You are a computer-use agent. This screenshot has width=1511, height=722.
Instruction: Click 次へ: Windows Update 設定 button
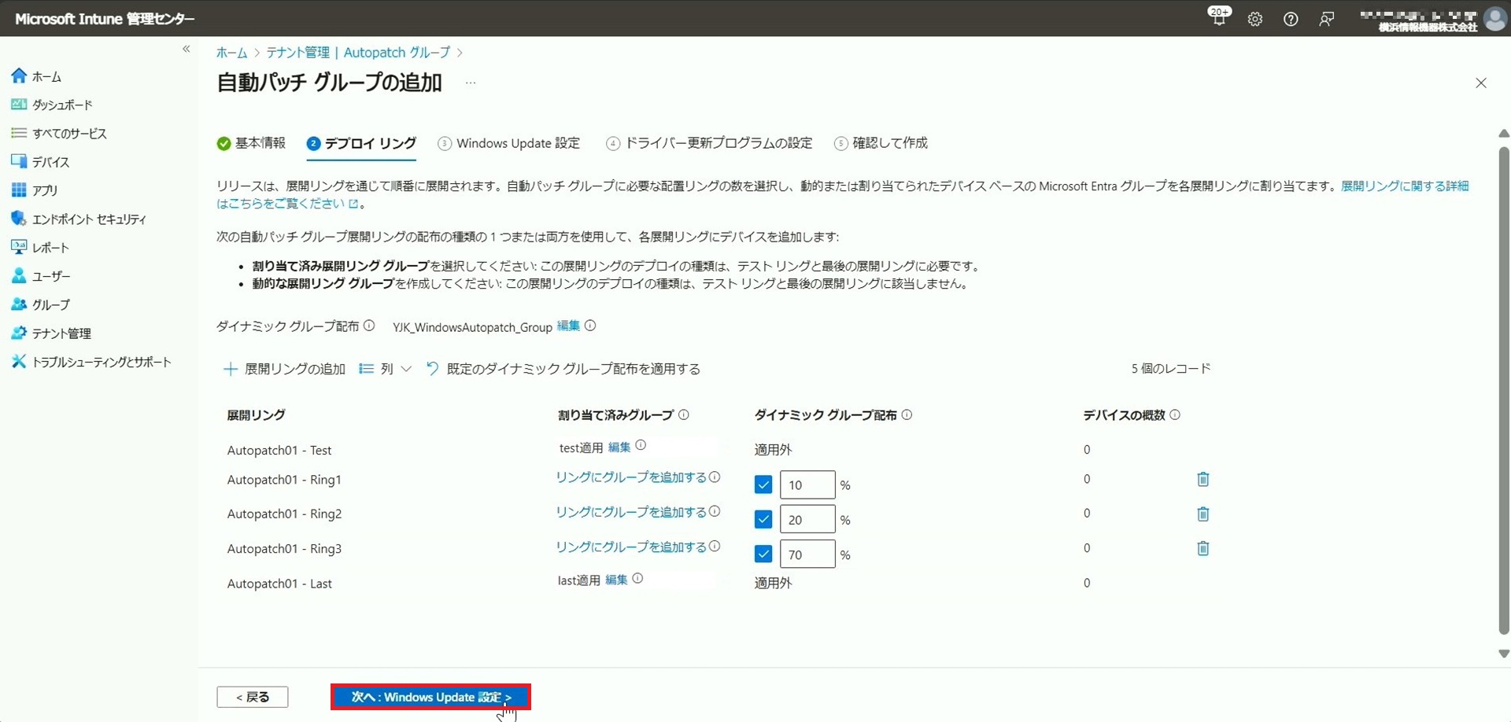[x=431, y=697]
